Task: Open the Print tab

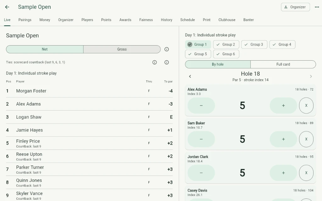Action: point(207,20)
